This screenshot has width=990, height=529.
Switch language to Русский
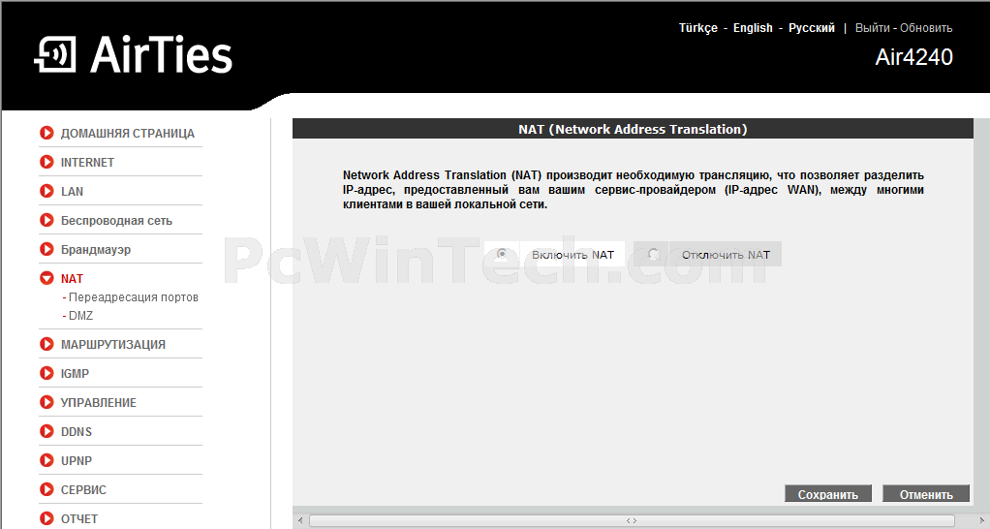(812, 28)
